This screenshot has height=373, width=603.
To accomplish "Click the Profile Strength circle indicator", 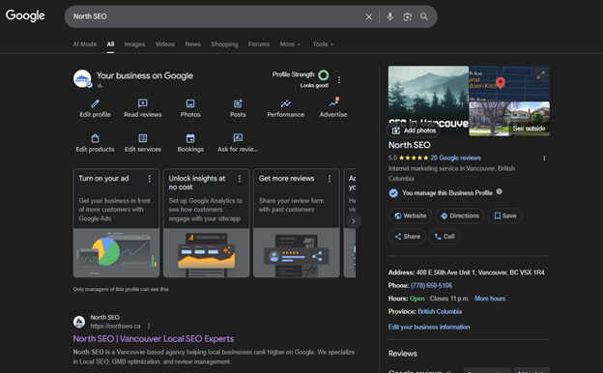I will [x=324, y=75].
